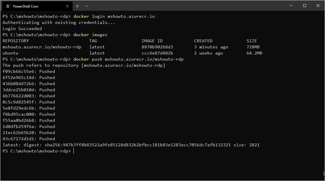Click layer f55aa0bd26b8 Pushed line
325x181 pixels.
tap(29, 120)
